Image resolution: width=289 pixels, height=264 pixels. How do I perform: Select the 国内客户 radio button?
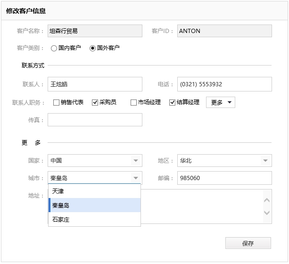tap(54, 48)
